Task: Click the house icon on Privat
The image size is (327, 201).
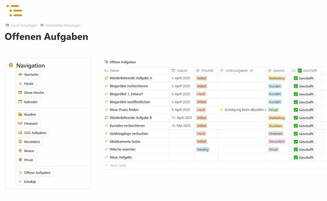Action: (x=20, y=160)
